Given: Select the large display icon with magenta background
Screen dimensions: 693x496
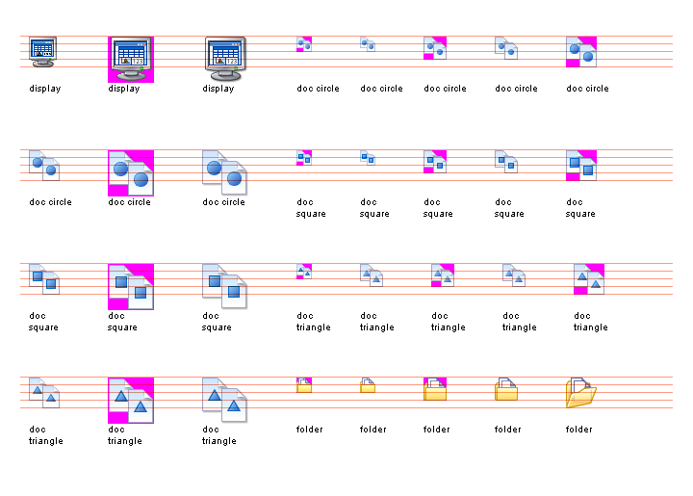Looking at the screenshot, I should coord(130,59).
